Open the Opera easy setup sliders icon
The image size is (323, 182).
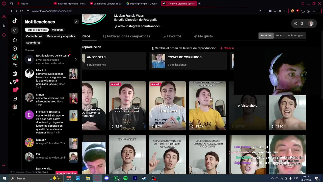(x=318, y=11)
